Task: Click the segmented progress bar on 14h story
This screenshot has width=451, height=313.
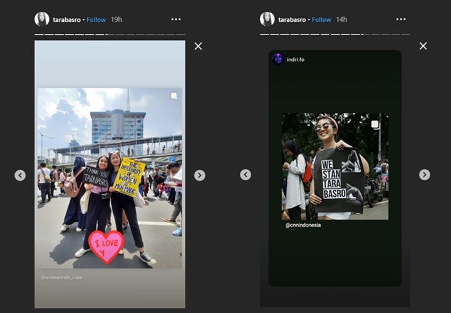Action: [335, 34]
